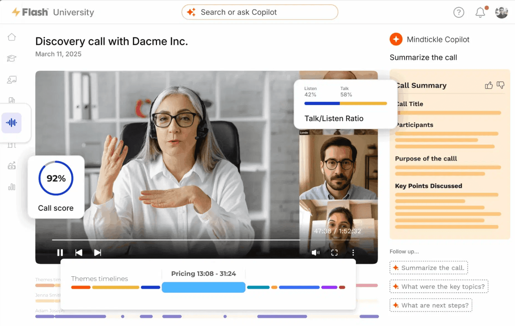Pause the call video playback
This screenshot has height=326, width=515.
[60, 253]
